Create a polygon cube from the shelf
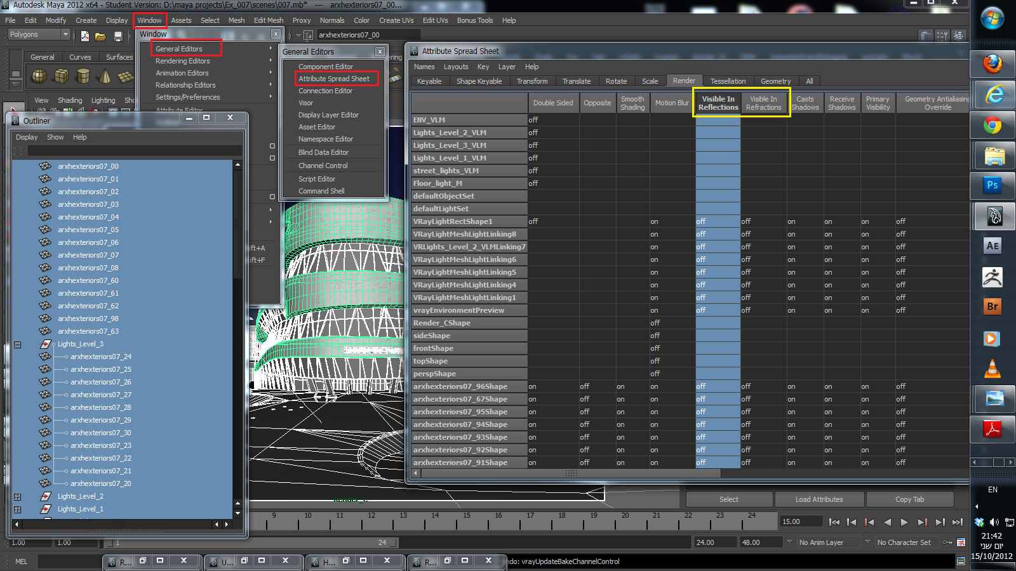 point(62,77)
